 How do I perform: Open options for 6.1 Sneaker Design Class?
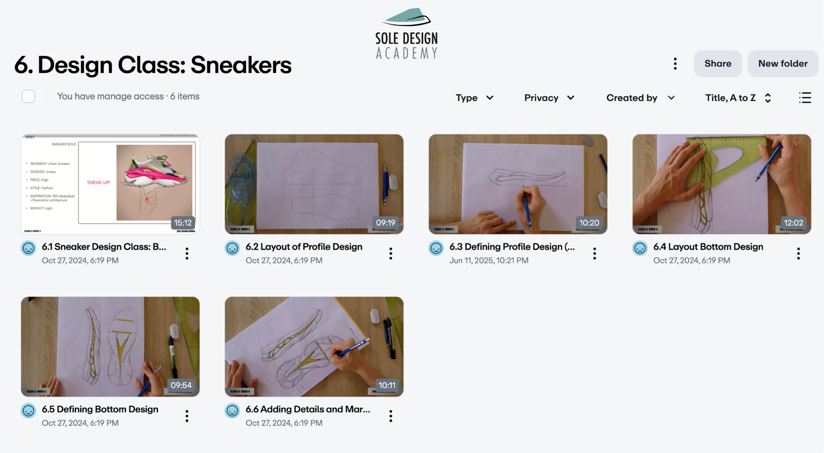pyautogui.click(x=187, y=253)
